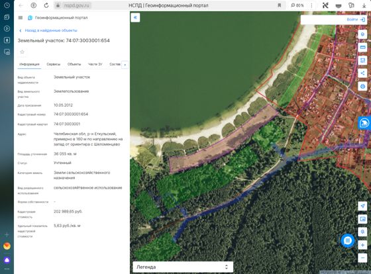Select the area selection tool icon
This screenshot has height=274, width=371.
362,60
